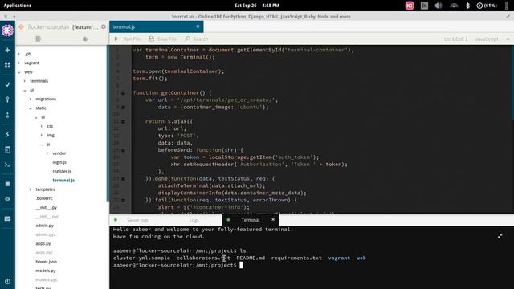Collapse the editor toolbar chevron

coord(508,39)
